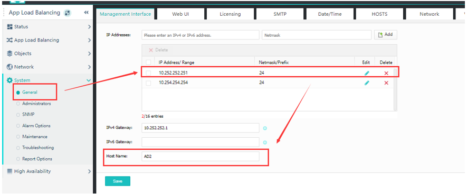Click the 10.254.254.254 address cell
Image resolution: width=467 pixels, height=194 pixels.
click(x=173, y=83)
